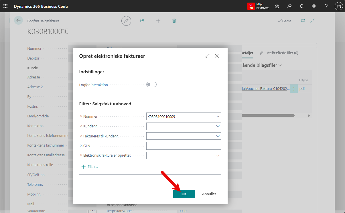Remove the Kundenr. filter with its X
Image resolution: width=345 pixels, height=213 pixels.
(81, 126)
